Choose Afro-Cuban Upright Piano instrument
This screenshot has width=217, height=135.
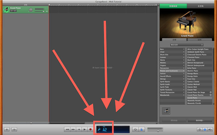[x=199, y=49]
